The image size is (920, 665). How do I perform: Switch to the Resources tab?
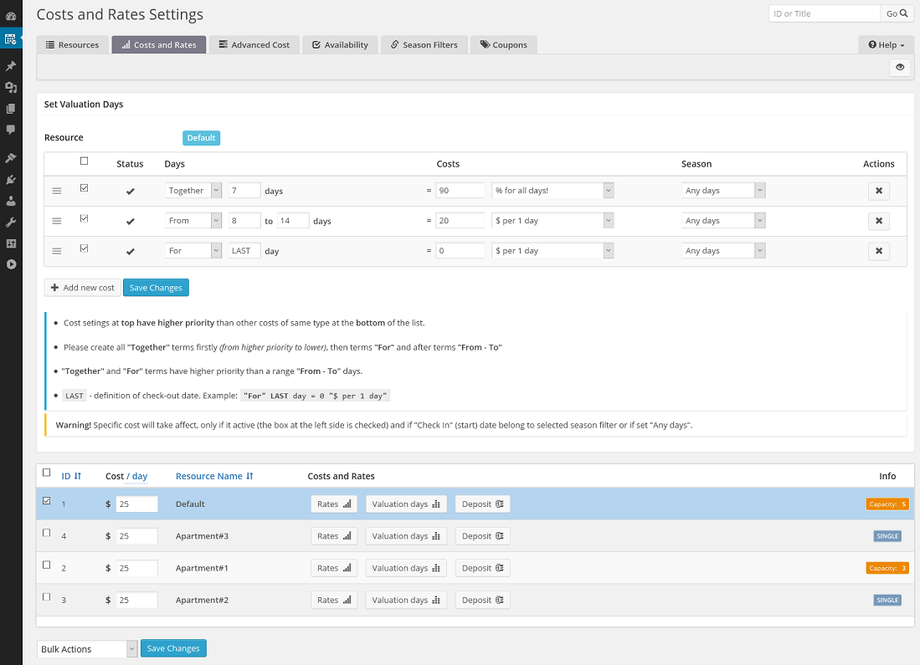point(72,45)
